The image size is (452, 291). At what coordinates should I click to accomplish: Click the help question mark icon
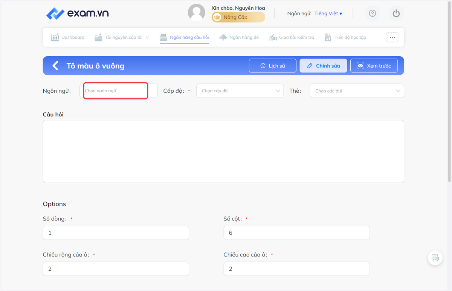click(373, 14)
